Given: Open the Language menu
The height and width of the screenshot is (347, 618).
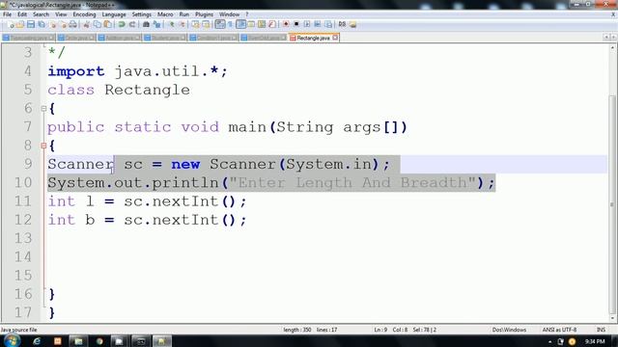Looking at the screenshot, I should click(114, 14).
